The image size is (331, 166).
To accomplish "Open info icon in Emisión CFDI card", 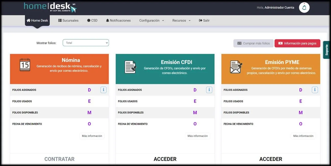I will 209,90.
